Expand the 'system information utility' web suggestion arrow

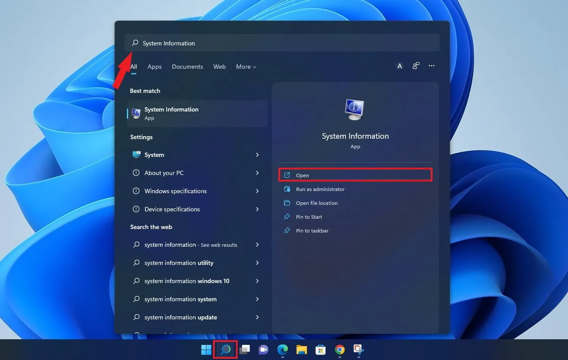[257, 263]
